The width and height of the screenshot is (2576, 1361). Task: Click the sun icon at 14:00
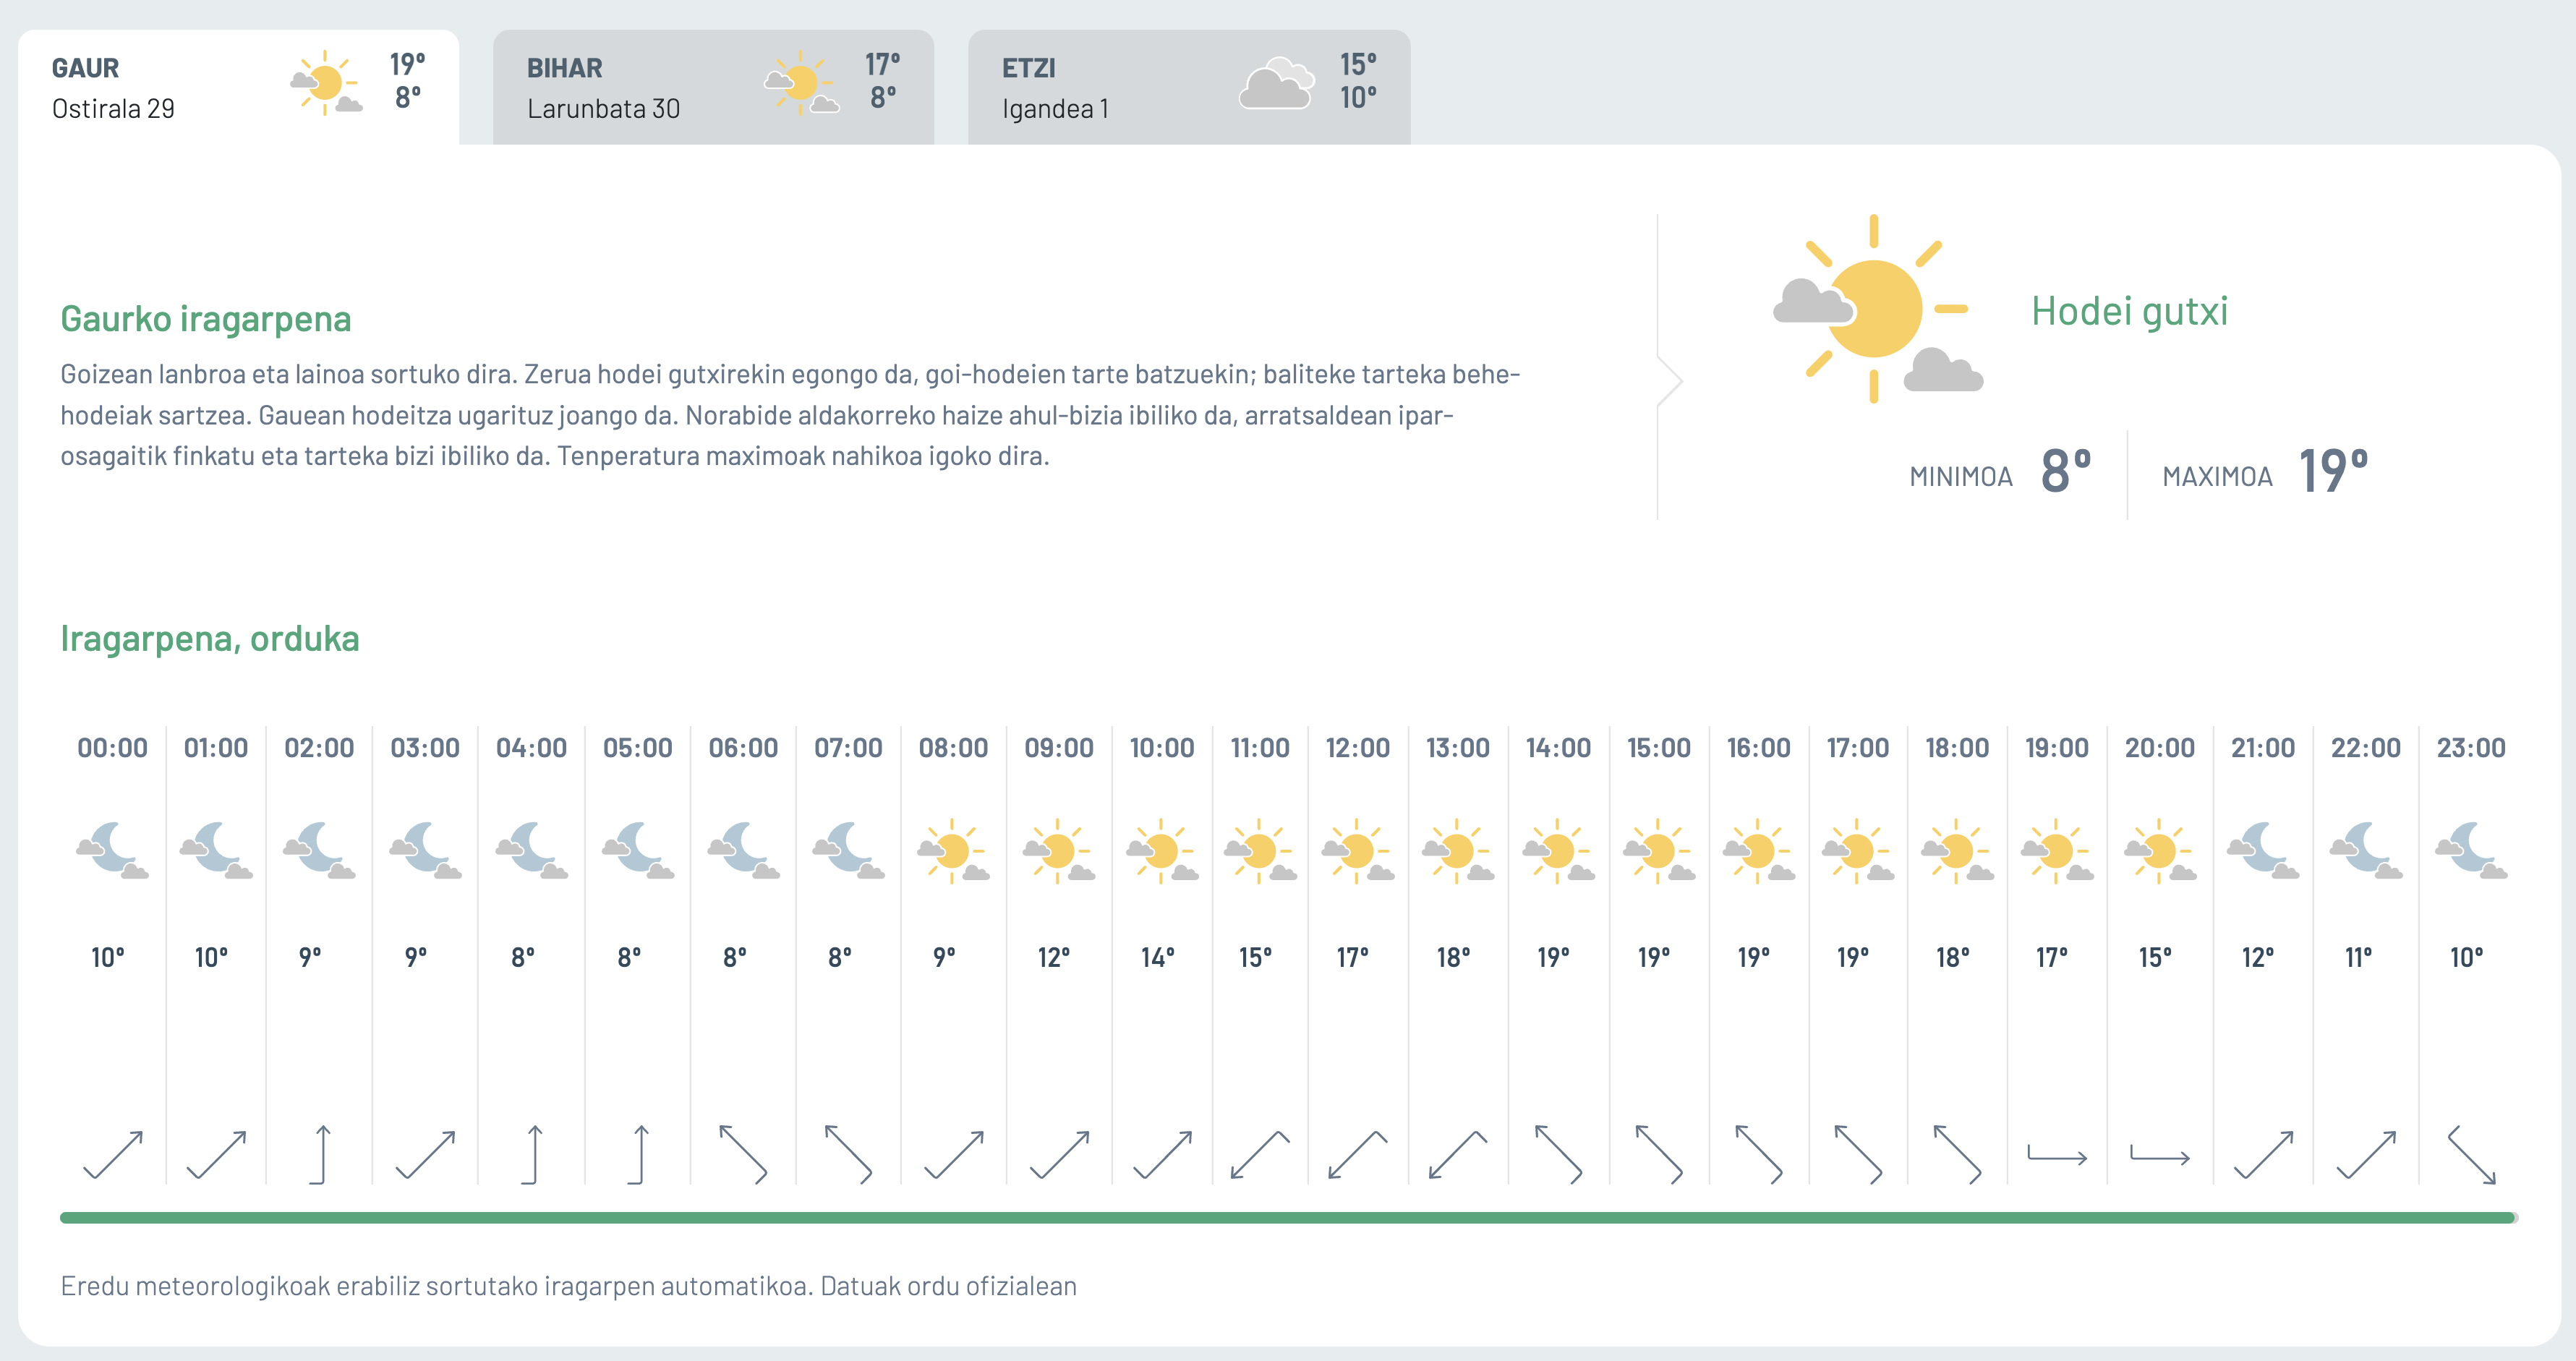pos(1557,851)
